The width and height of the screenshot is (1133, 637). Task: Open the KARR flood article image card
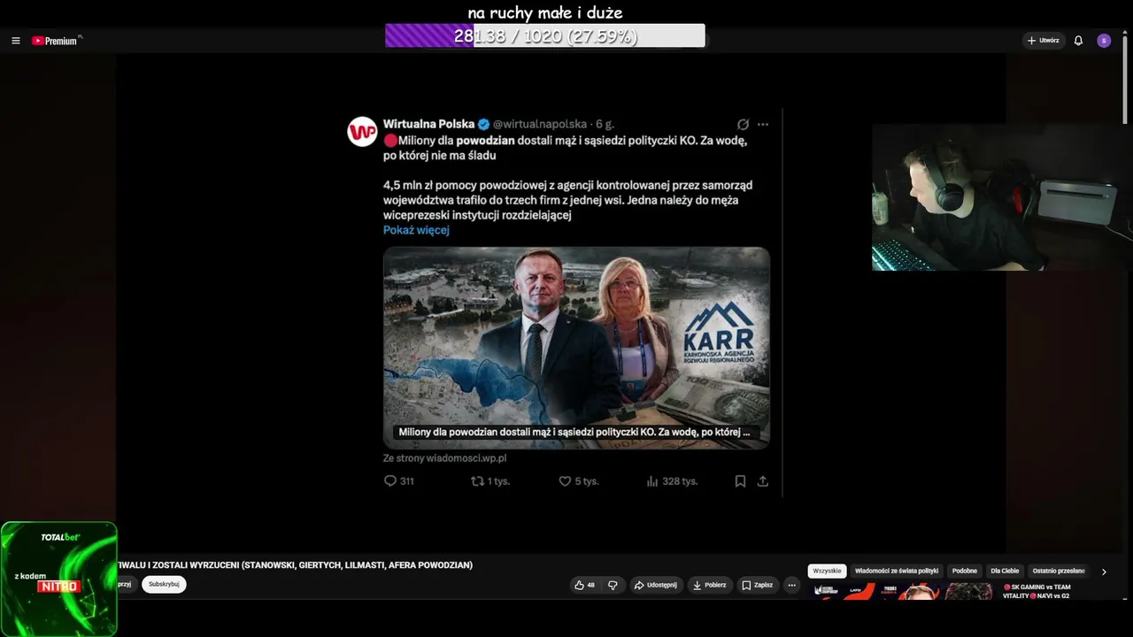pos(576,348)
